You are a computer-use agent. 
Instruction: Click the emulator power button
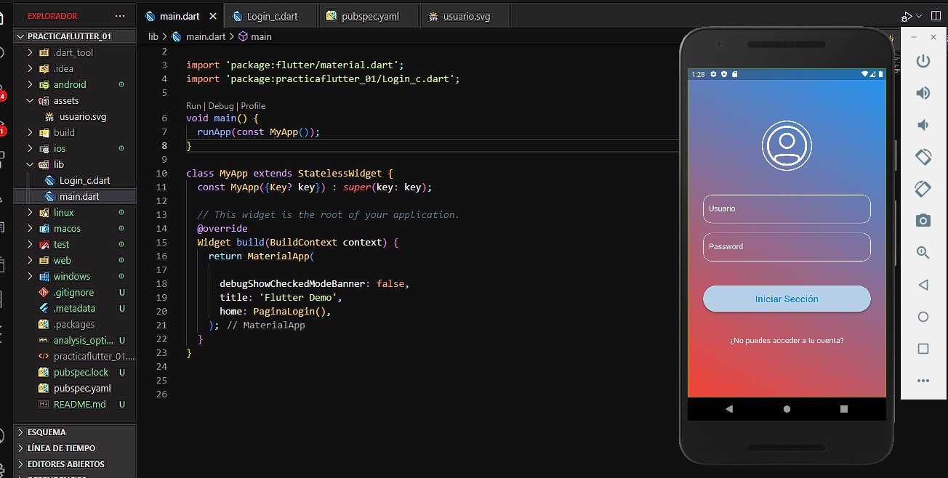[x=923, y=61]
